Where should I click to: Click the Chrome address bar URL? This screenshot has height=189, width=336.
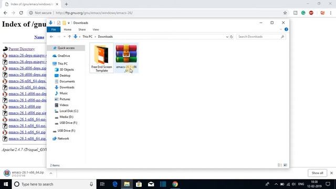(x=94, y=13)
